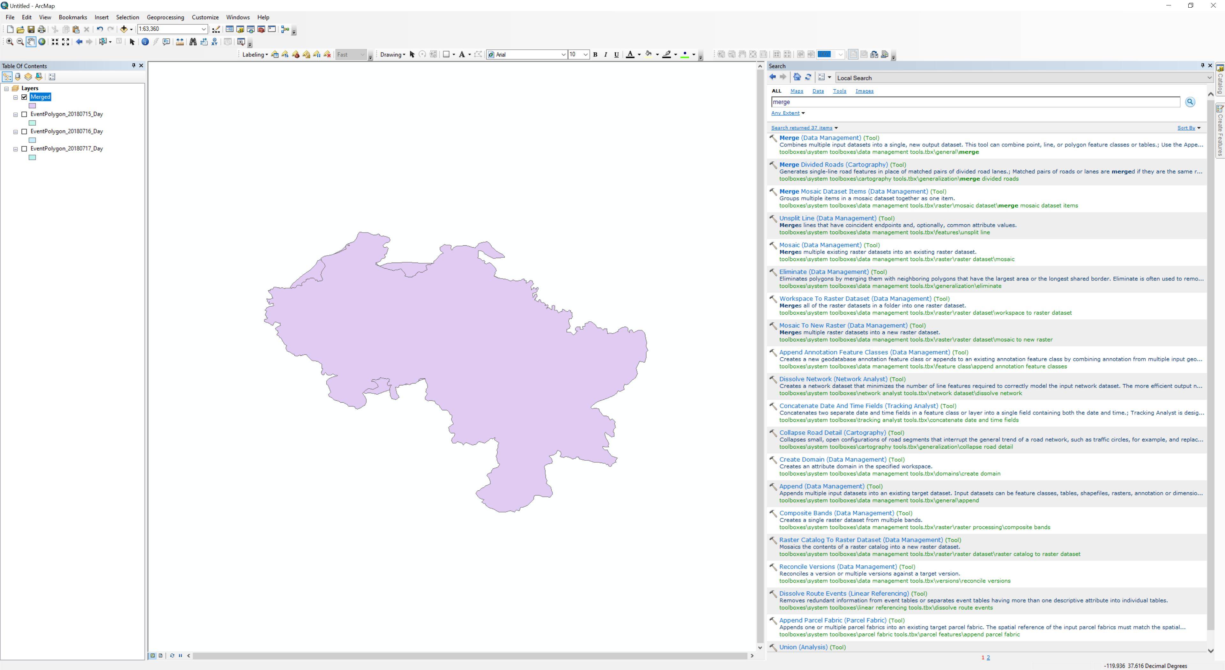Open the Any Extent filter
The height and width of the screenshot is (670, 1225).
(x=788, y=113)
